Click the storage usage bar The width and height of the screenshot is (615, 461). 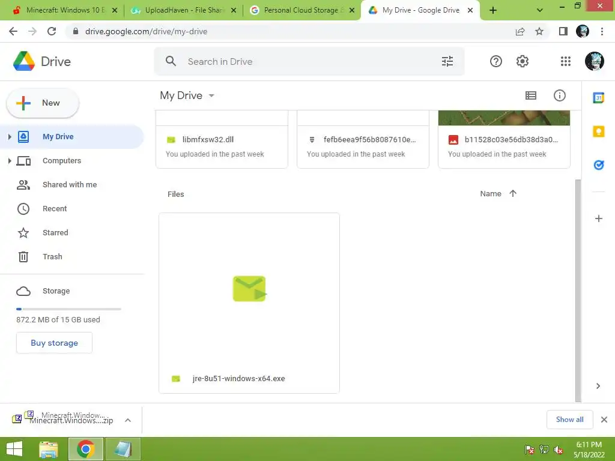pyautogui.click(x=68, y=309)
